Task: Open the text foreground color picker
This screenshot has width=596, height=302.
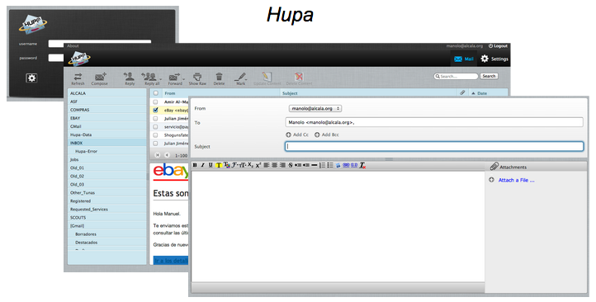Action: click(x=227, y=165)
